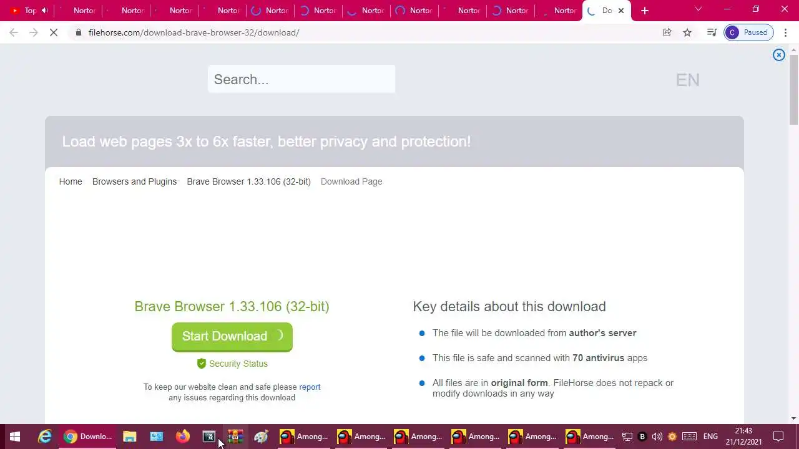Go back to previous page
The image size is (799, 449).
pyautogui.click(x=14, y=32)
